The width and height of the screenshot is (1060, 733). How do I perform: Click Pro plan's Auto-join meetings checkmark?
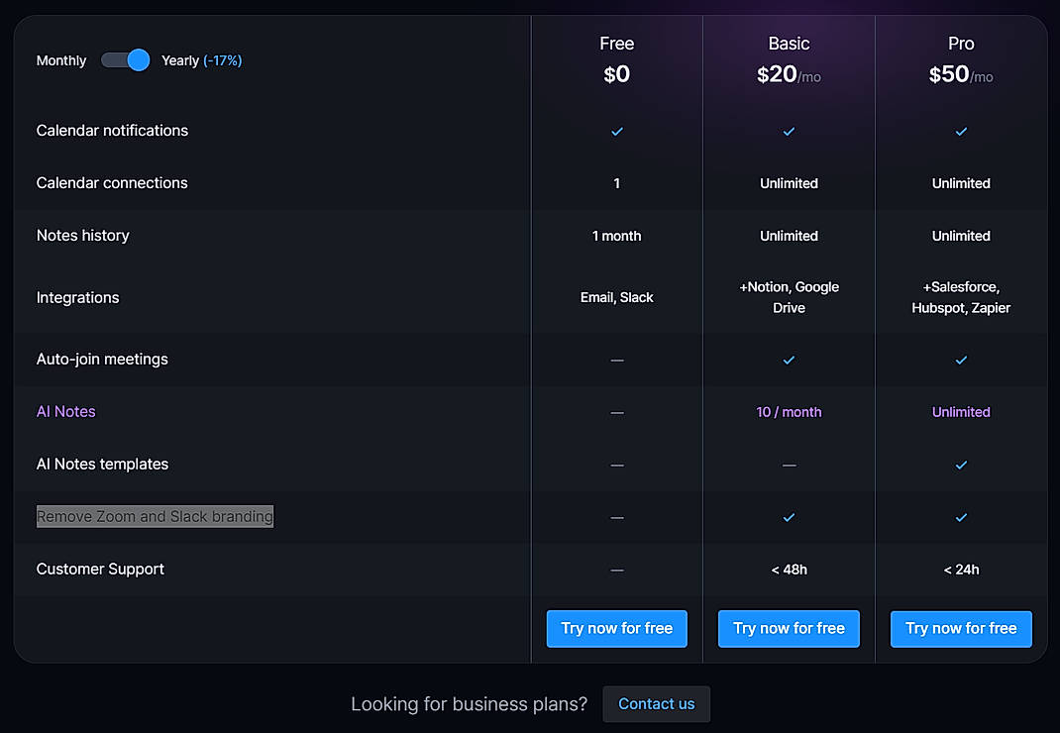(961, 360)
